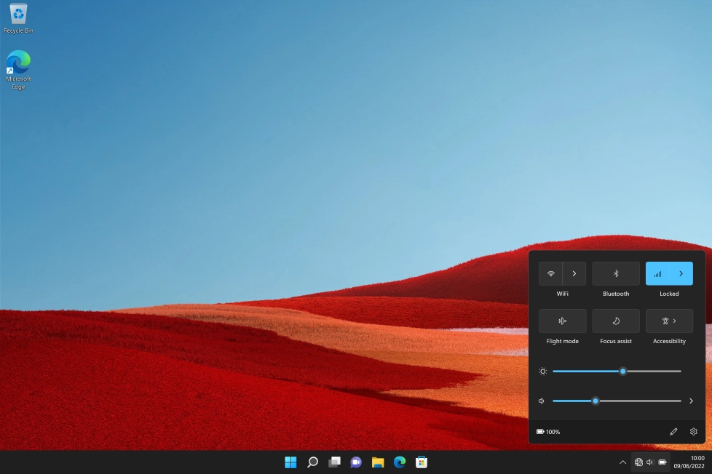Expand the WiFi networks list arrow
The height and width of the screenshot is (474, 712).
(574, 274)
